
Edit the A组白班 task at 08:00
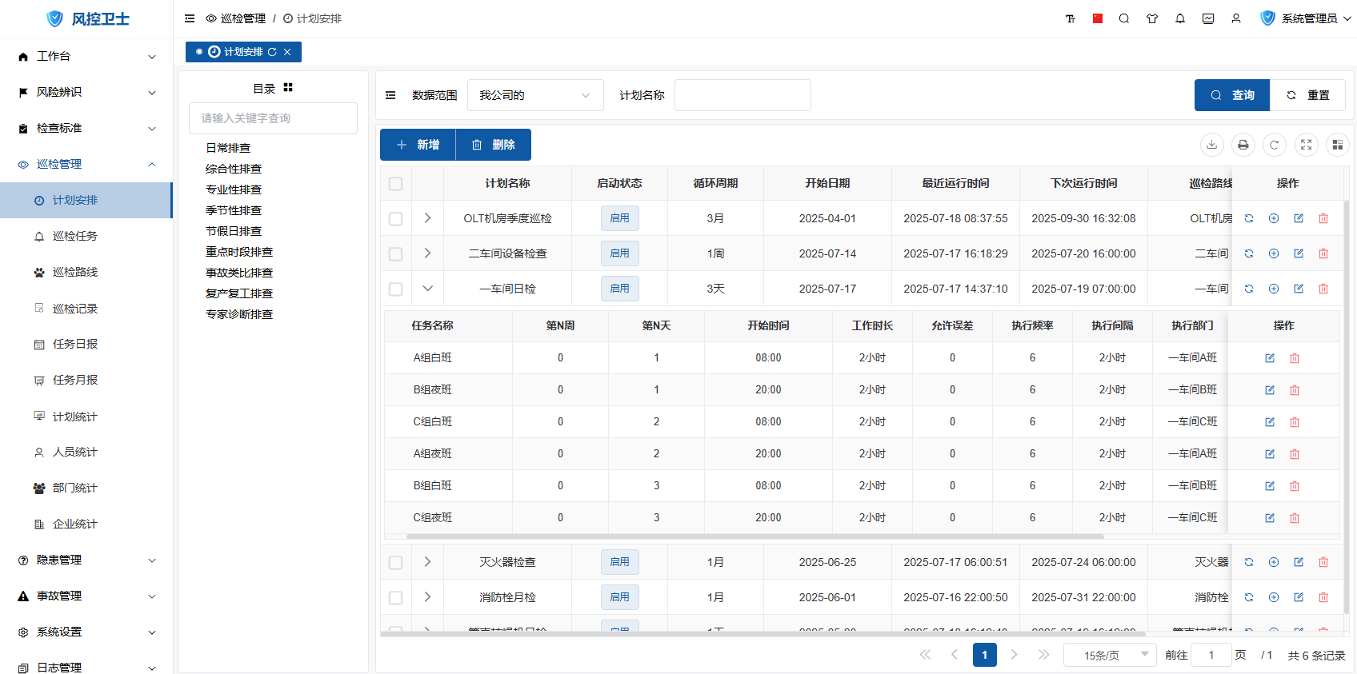1270,358
